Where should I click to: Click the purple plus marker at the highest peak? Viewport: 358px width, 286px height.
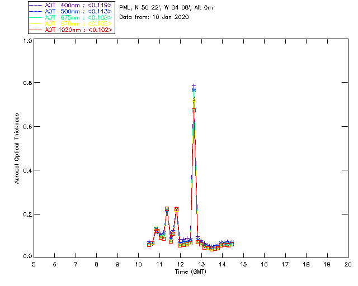(194, 86)
